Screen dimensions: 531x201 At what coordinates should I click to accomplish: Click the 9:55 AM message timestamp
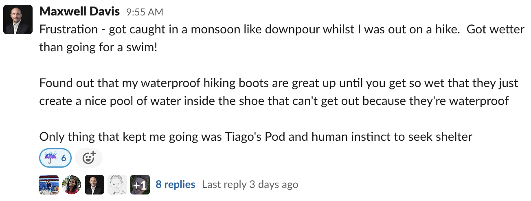[x=145, y=12]
